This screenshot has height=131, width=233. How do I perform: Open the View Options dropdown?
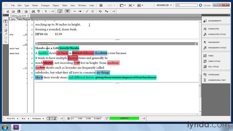pos(123,5)
